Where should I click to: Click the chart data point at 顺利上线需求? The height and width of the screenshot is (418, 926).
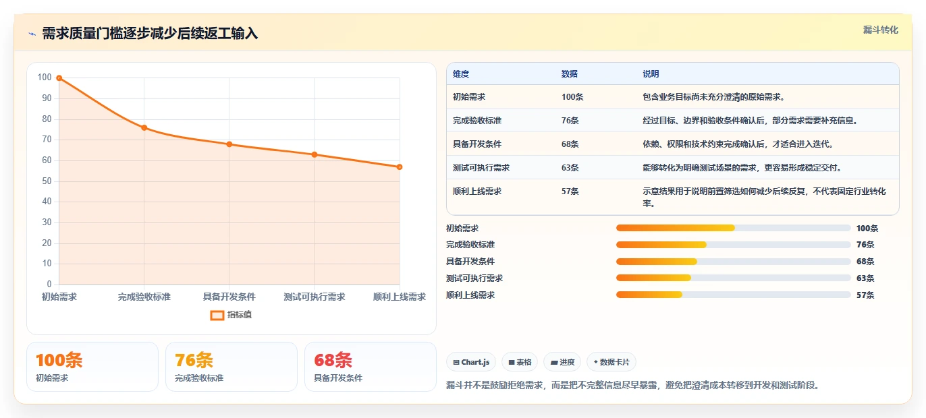click(400, 167)
